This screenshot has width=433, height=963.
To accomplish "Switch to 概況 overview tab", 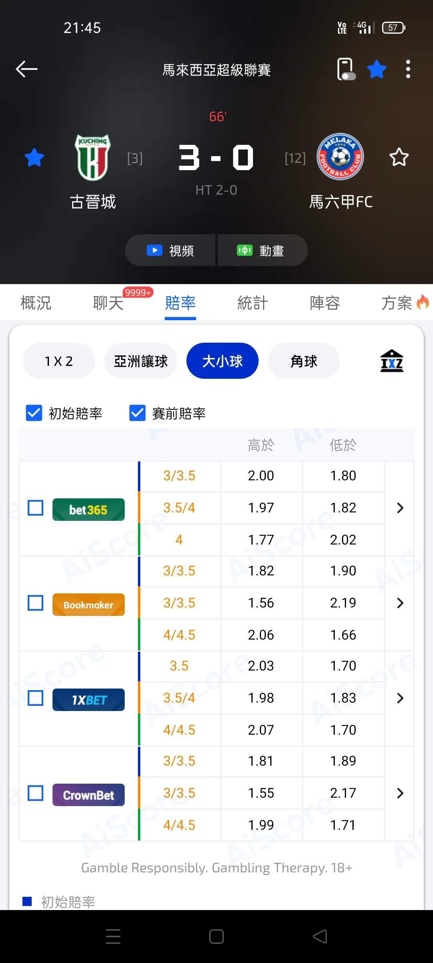I will pyautogui.click(x=36, y=303).
